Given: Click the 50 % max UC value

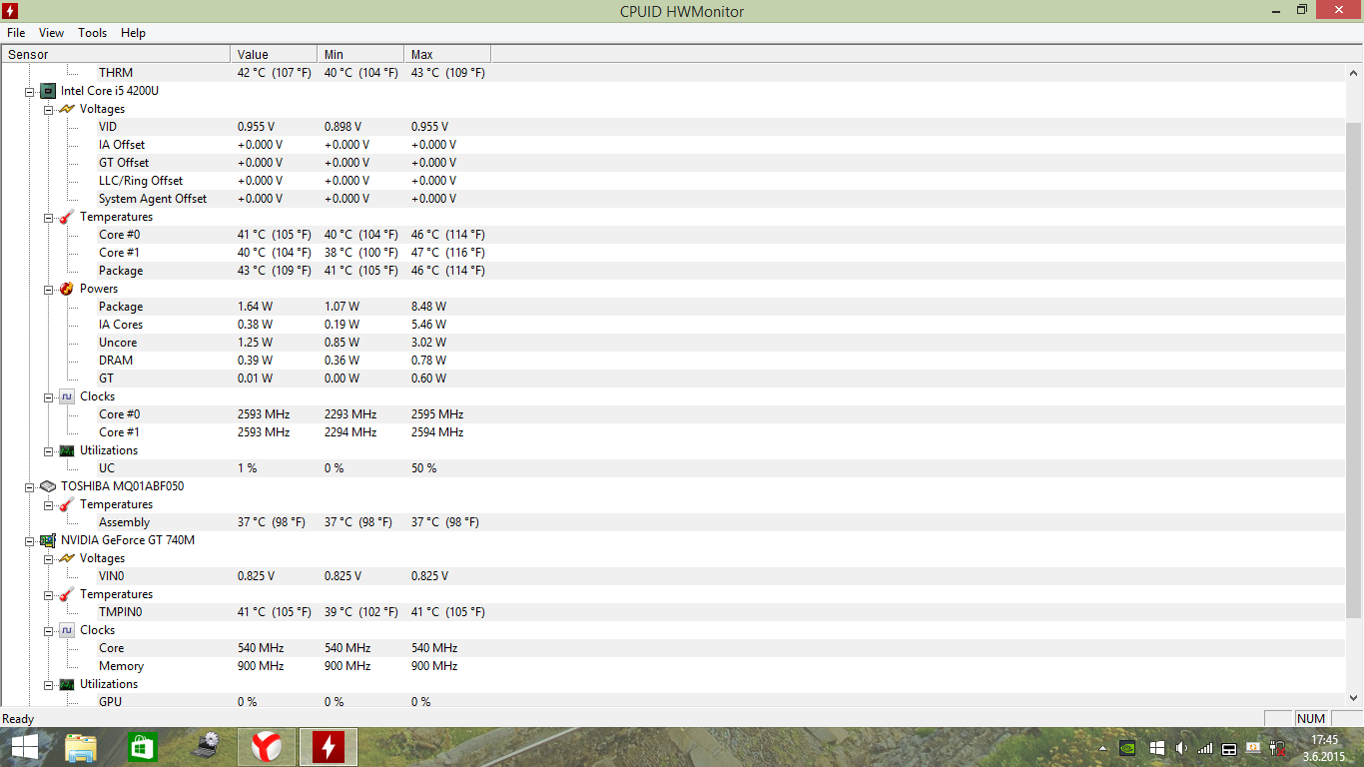Looking at the screenshot, I should click(x=424, y=468).
